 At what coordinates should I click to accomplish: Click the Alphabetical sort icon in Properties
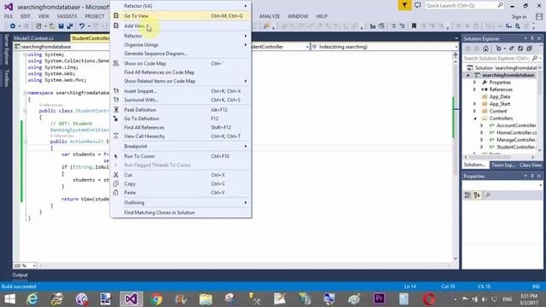tap(477, 195)
